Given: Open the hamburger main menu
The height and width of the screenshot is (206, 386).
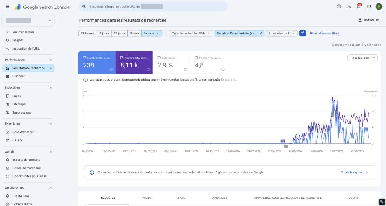Looking at the screenshot, I should [x=7, y=7].
